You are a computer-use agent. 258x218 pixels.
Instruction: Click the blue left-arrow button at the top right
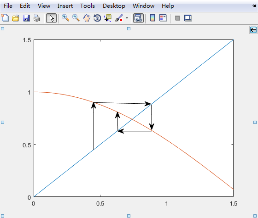(253, 30)
